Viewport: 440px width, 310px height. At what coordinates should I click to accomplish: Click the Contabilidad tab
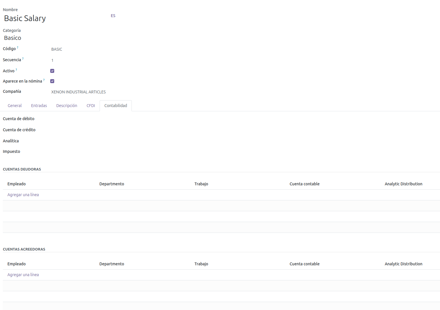point(116,106)
